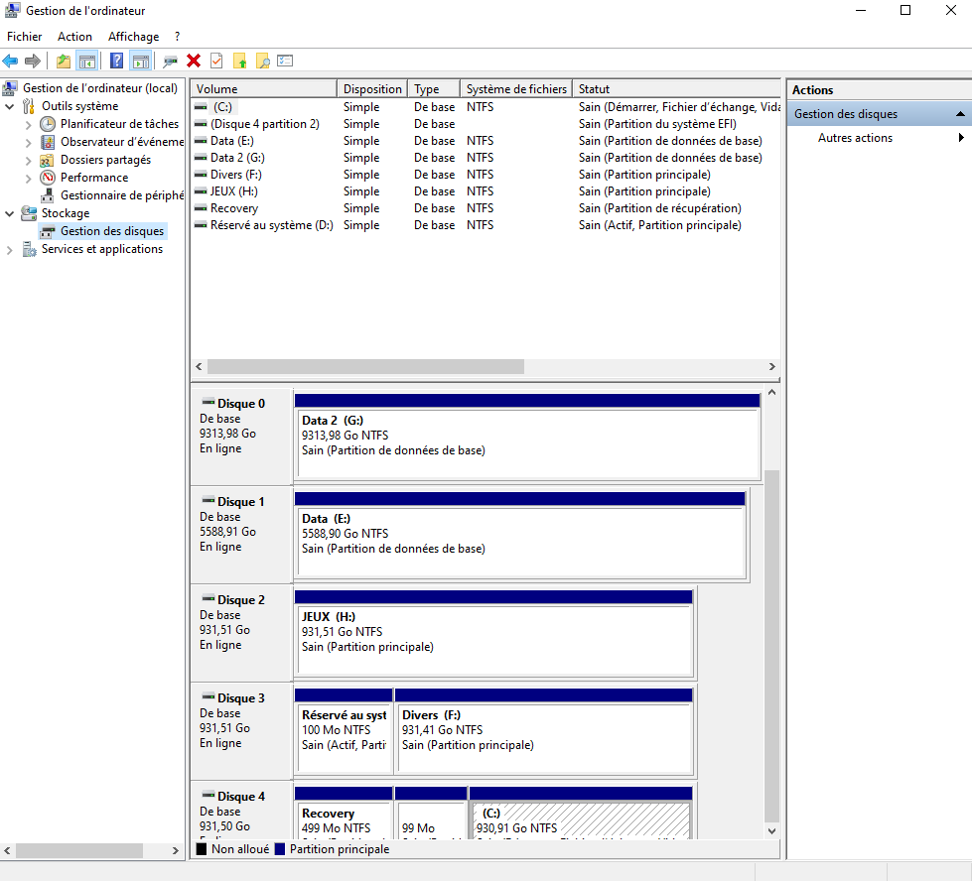The width and height of the screenshot is (972, 881).
Task: Toggle the Actions pane toolbar icon
Action: tap(141, 61)
